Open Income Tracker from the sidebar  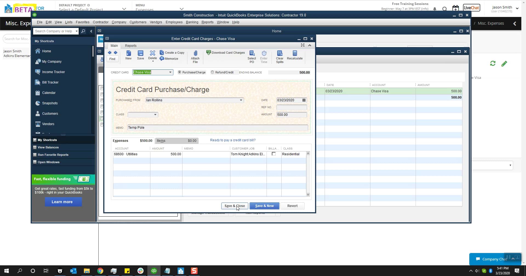click(x=53, y=72)
